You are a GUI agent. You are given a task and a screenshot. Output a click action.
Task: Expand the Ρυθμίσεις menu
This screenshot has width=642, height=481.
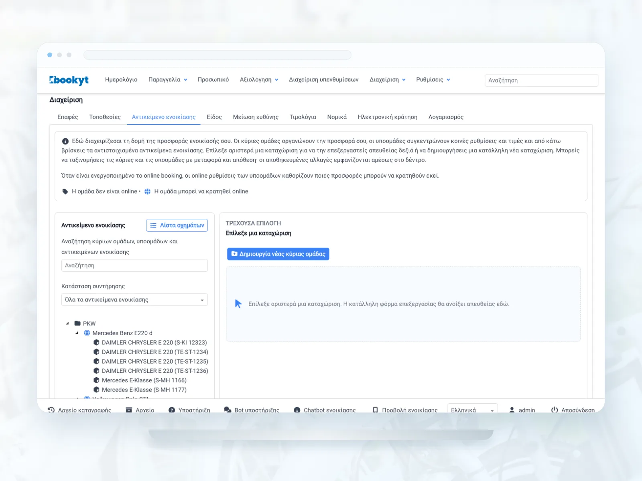433,80
